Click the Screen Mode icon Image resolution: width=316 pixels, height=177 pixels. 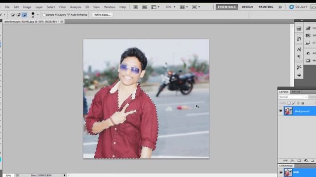click(194, 7)
